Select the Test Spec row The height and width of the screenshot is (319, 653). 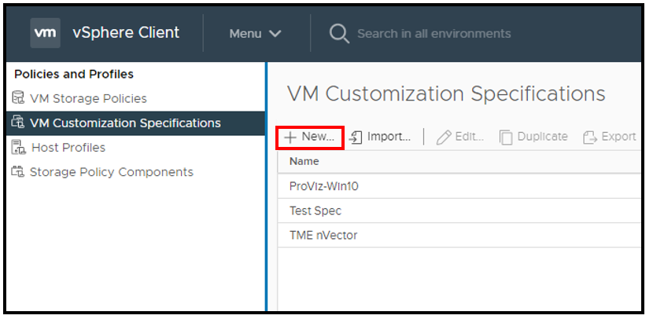459,211
